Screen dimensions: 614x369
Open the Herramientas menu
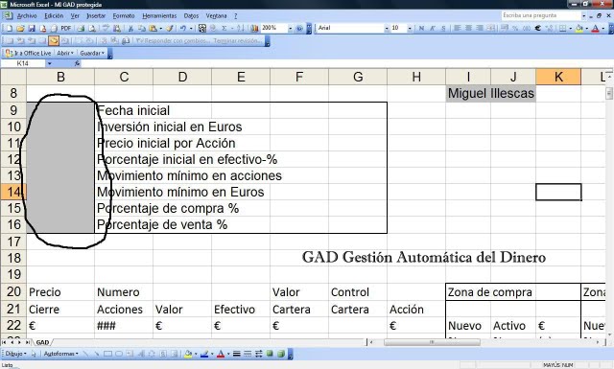pyautogui.click(x=159, y=16)
